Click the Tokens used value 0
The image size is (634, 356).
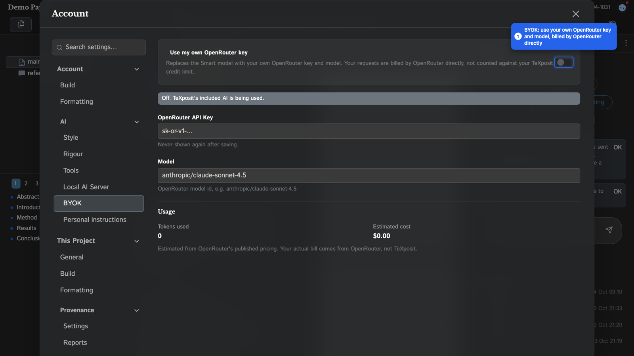point(160,236)
